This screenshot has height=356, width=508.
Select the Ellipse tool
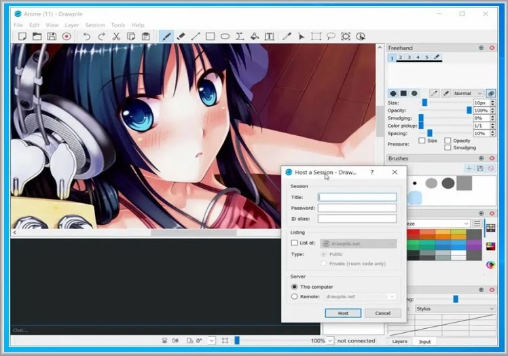coord(225,36)
